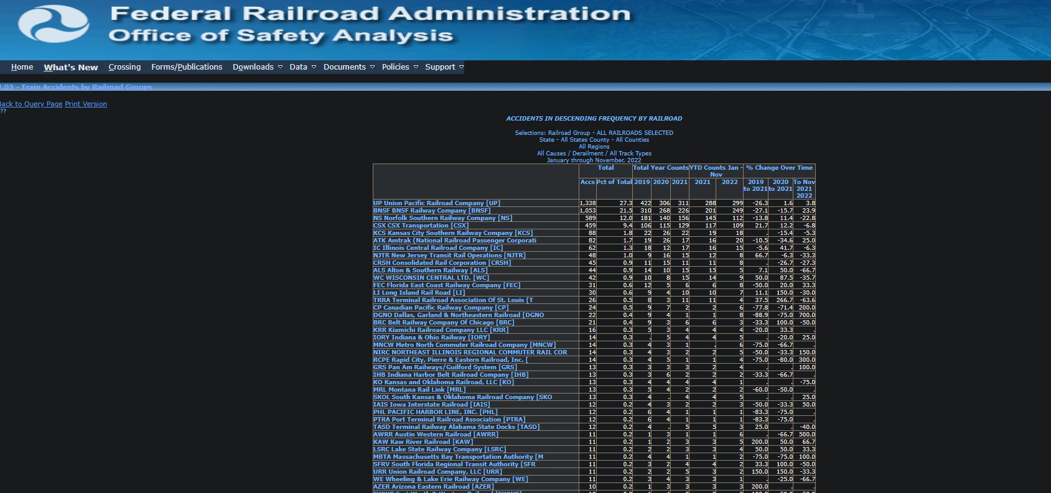Select KAW Kaw River Railroad row
Screen dimensions: 1051x493
pos(423,442)
